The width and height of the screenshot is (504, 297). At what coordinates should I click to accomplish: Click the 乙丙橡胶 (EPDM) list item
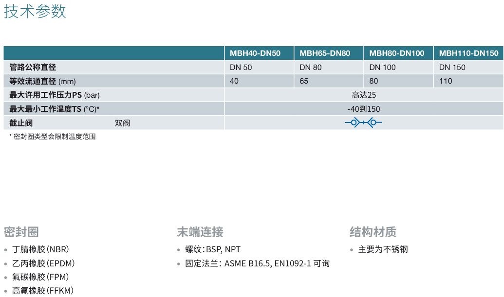[x=43, y=263]
